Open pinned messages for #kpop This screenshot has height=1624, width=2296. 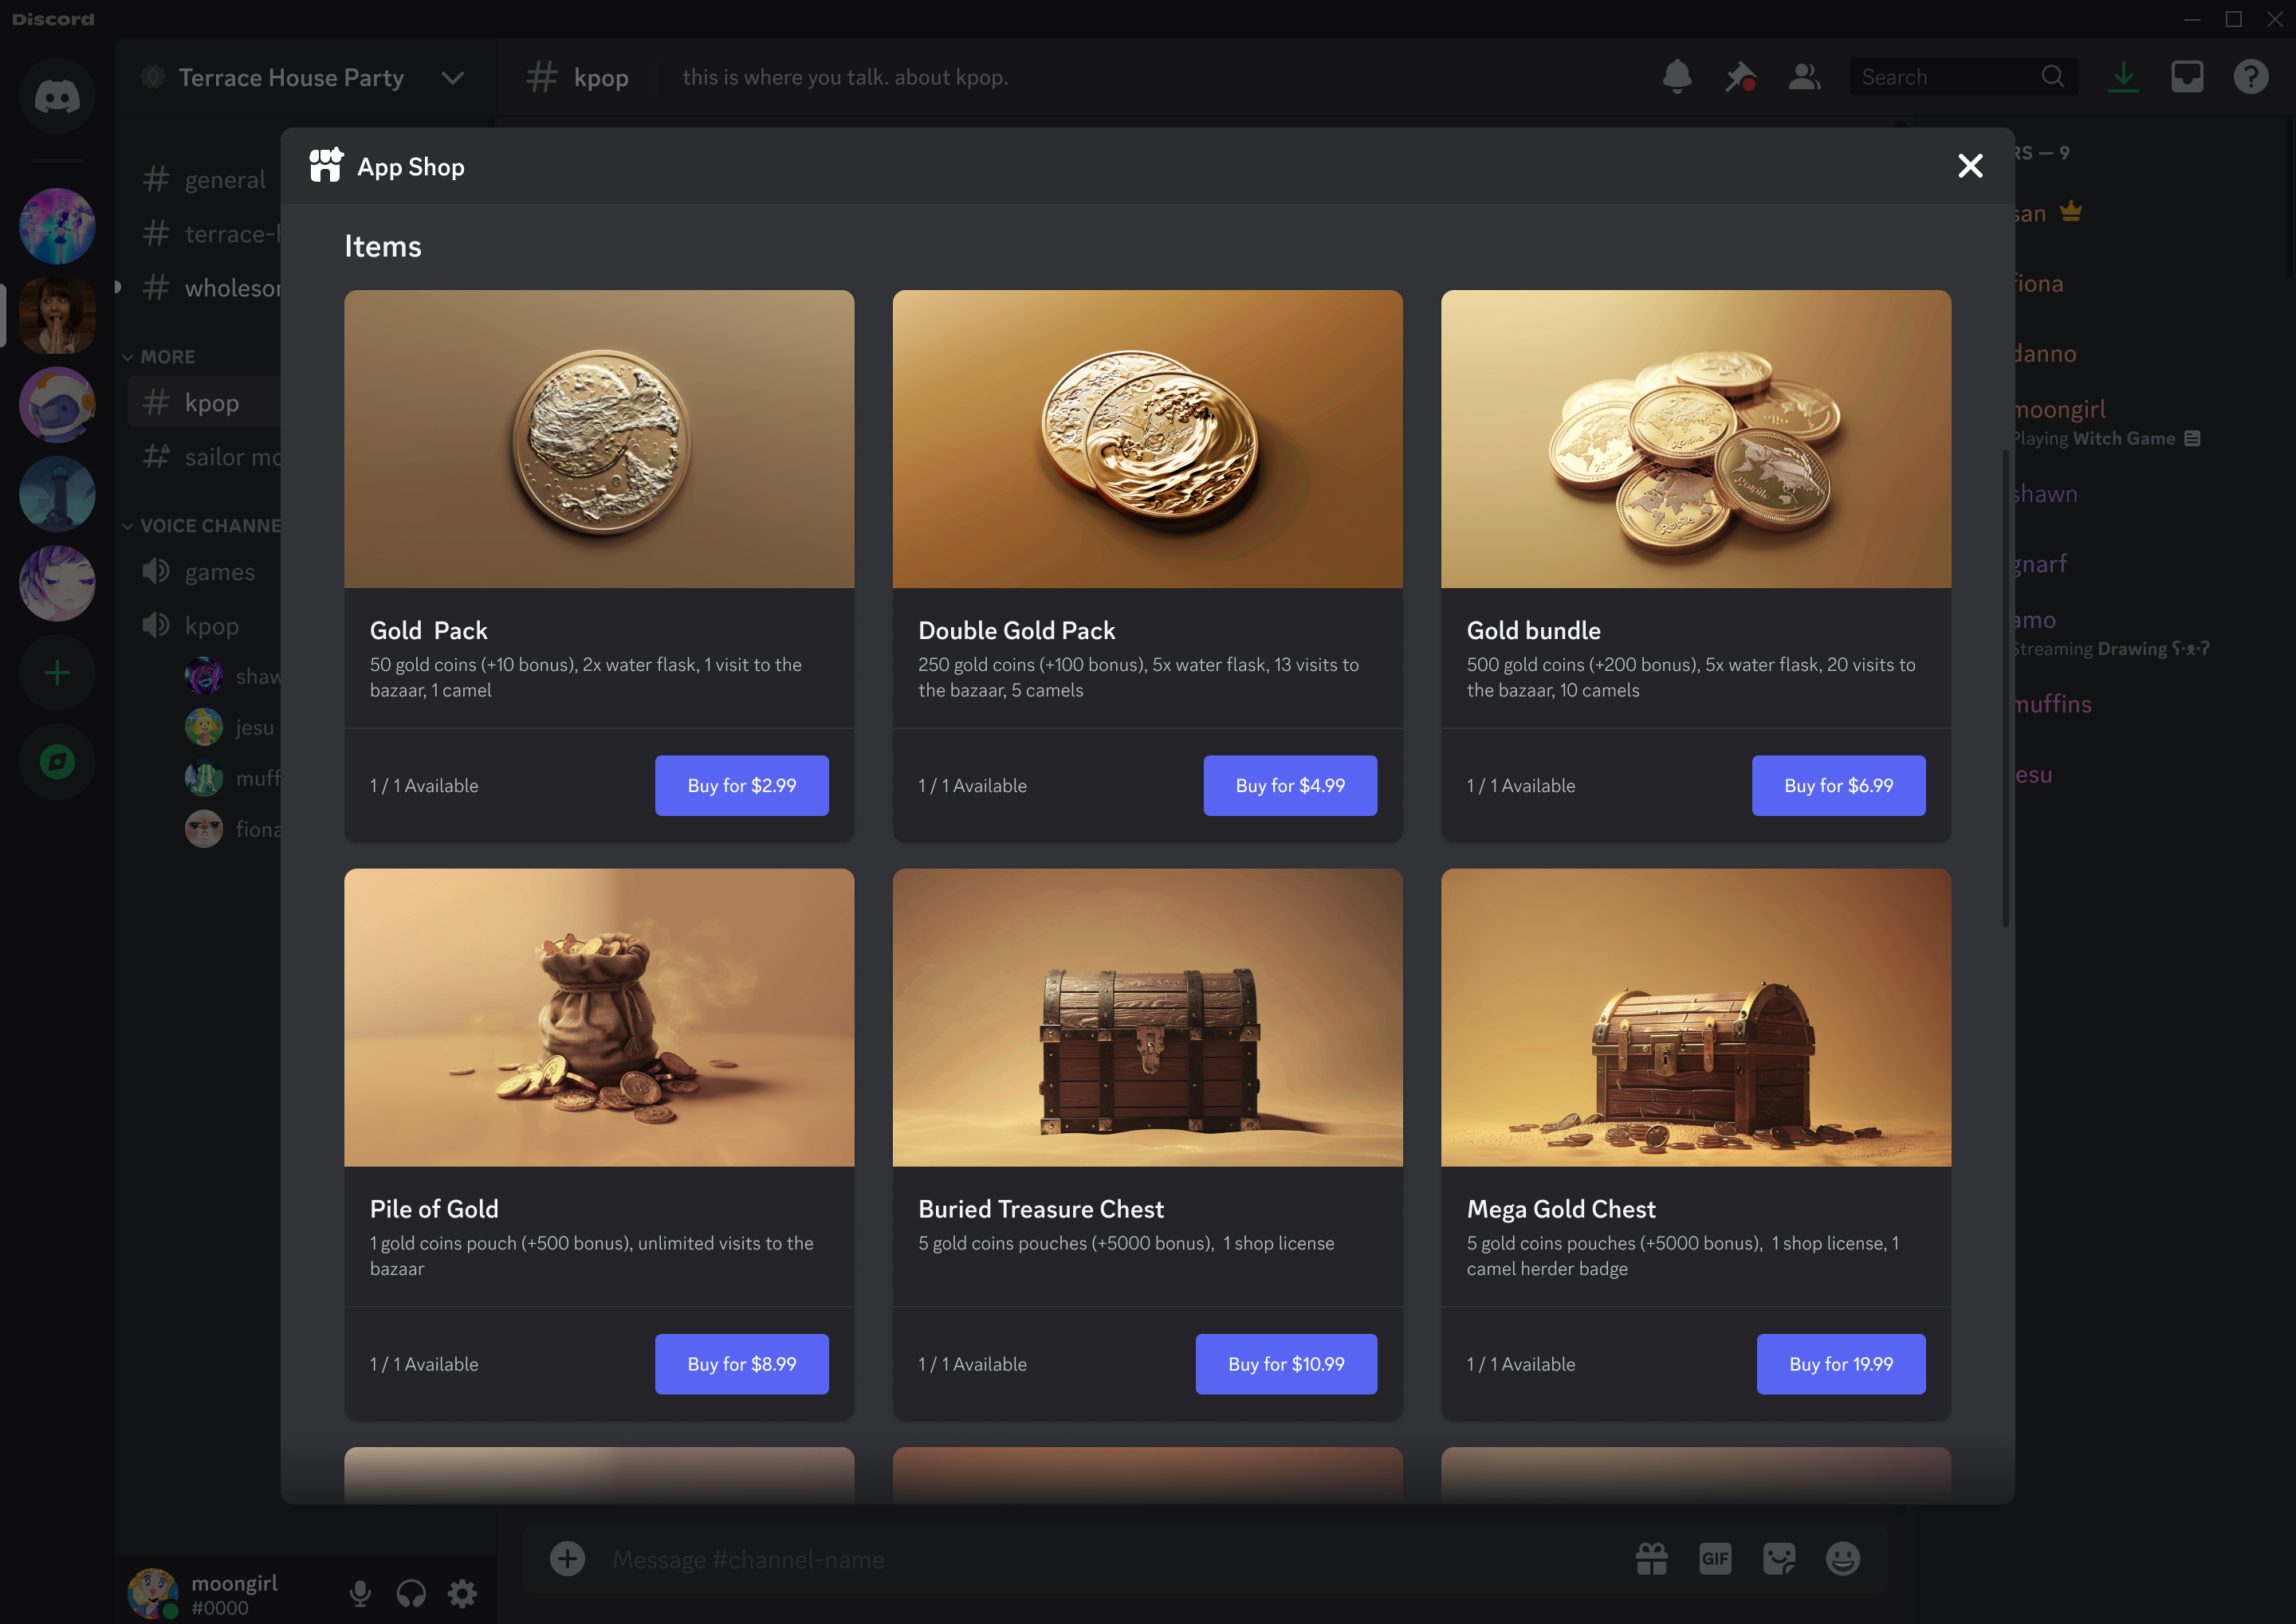point(1741,76)
